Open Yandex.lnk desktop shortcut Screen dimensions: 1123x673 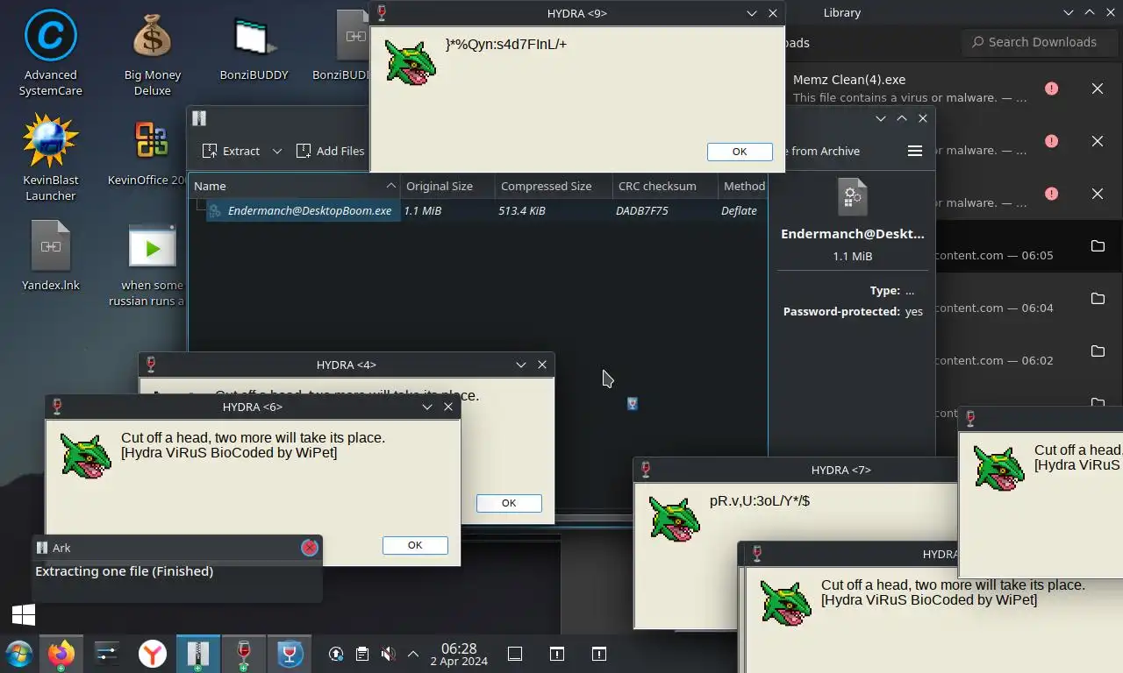coord(51,256)
